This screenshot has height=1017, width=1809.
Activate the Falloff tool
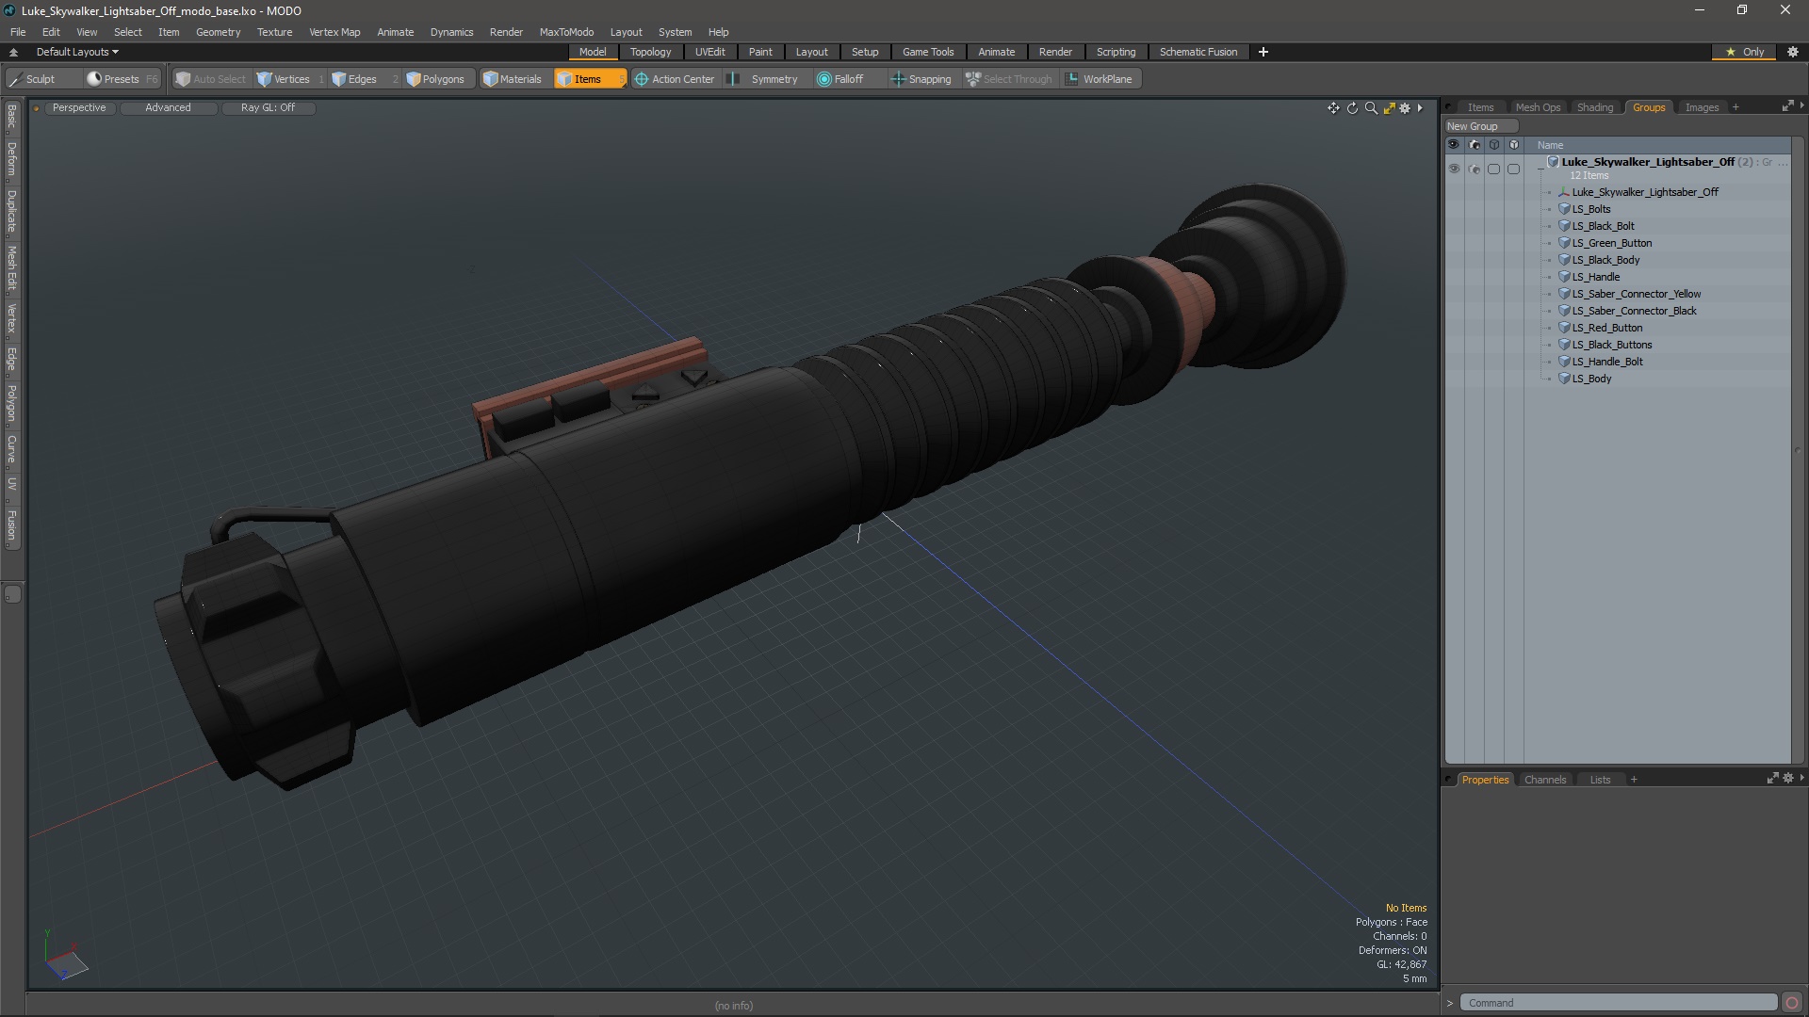(x=839, y=79)
